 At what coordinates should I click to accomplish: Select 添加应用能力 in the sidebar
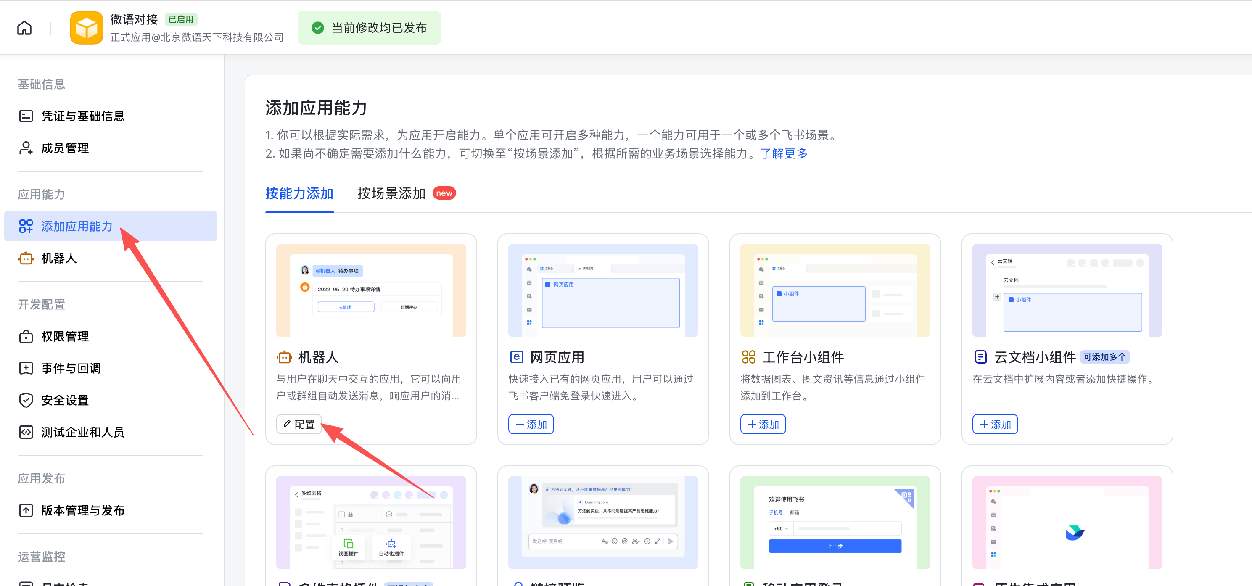pyautogui.click(x=77, y=227)
